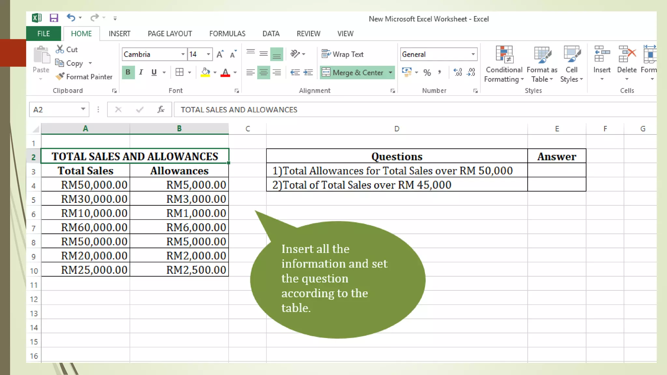Toggle Bold formatting
This screenshot has width=667, height=375.
tap(128, 72)
